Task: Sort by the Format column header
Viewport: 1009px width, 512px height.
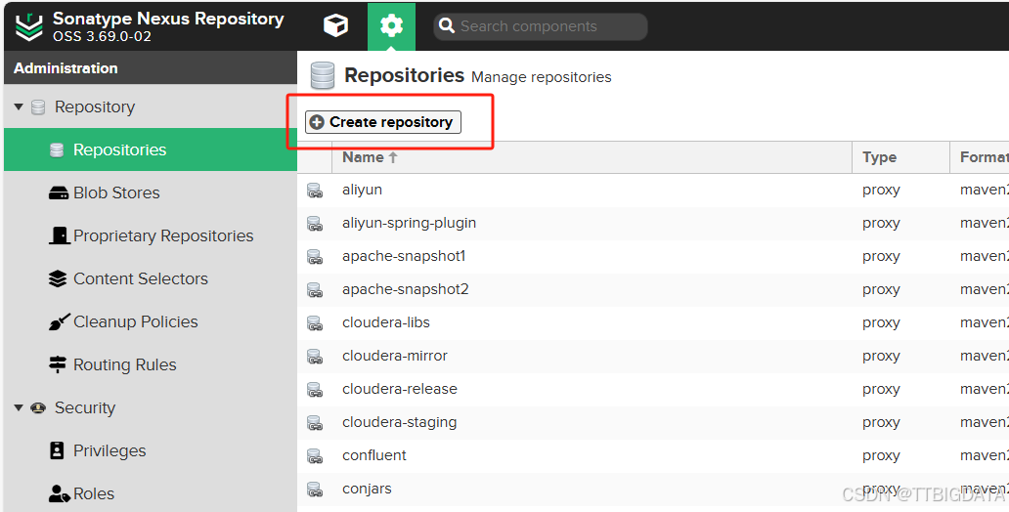Action: click(x=980, y=157)
